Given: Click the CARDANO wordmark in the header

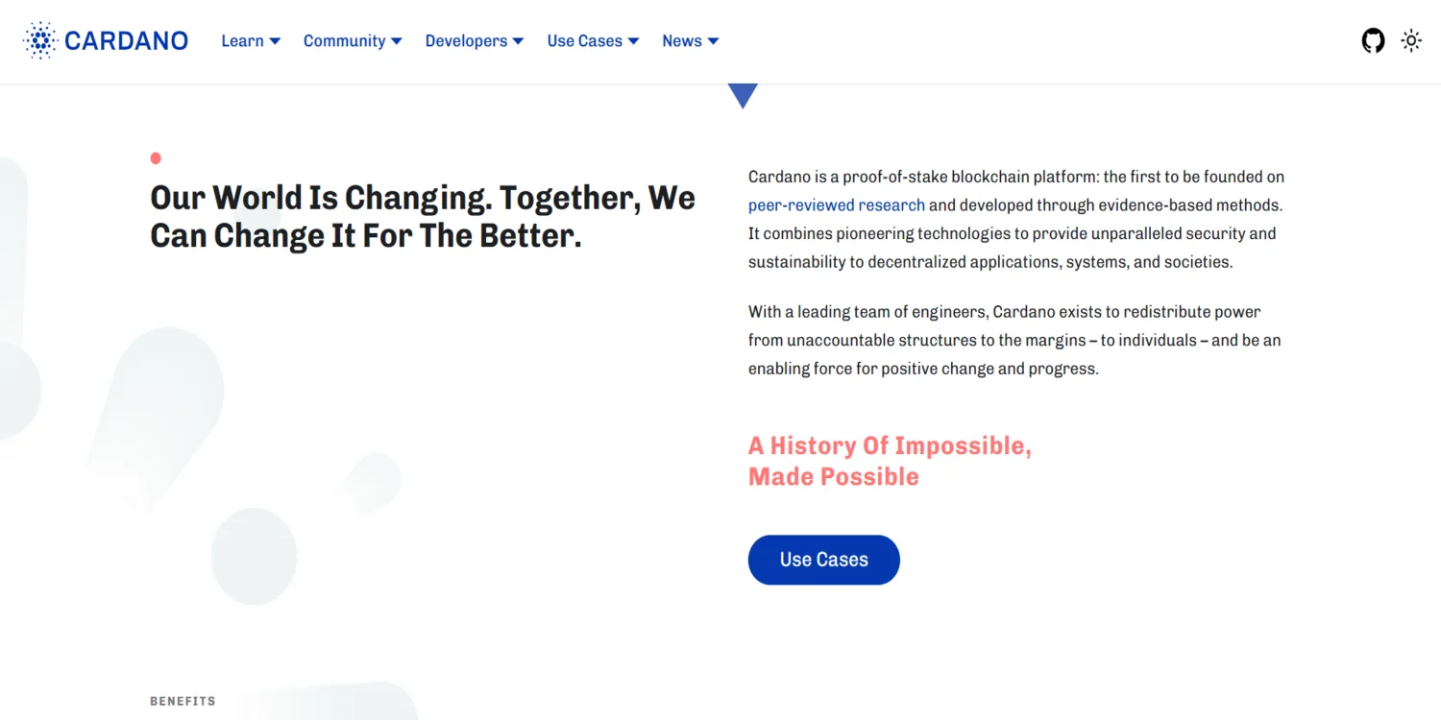Looking at the screenshot, I should click(126, 40).
